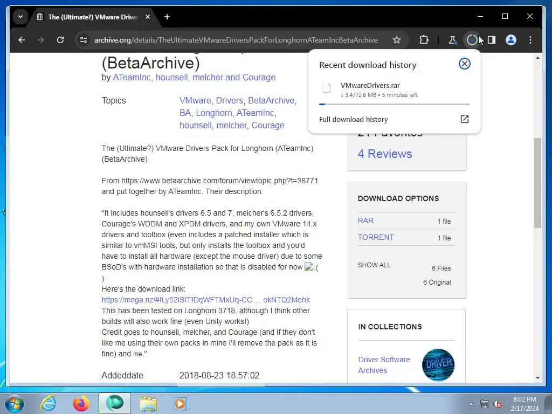552x414 pixels.
Task: Open the Windows Start button
Action: pos(14,403)
